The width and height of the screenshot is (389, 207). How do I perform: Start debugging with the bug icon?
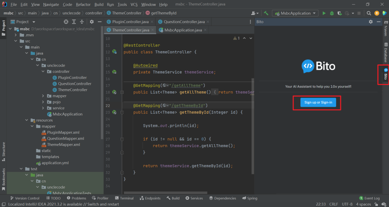tap(332, 13)
